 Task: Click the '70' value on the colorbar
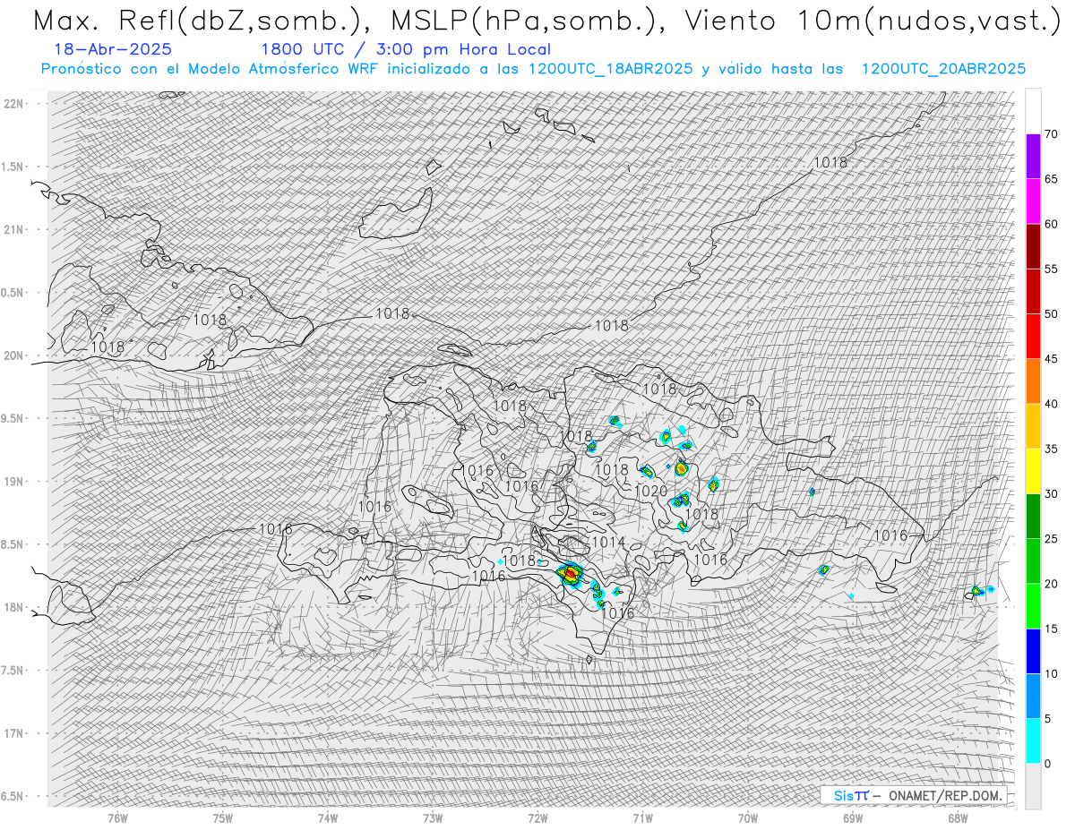[x=1051, y=134]
